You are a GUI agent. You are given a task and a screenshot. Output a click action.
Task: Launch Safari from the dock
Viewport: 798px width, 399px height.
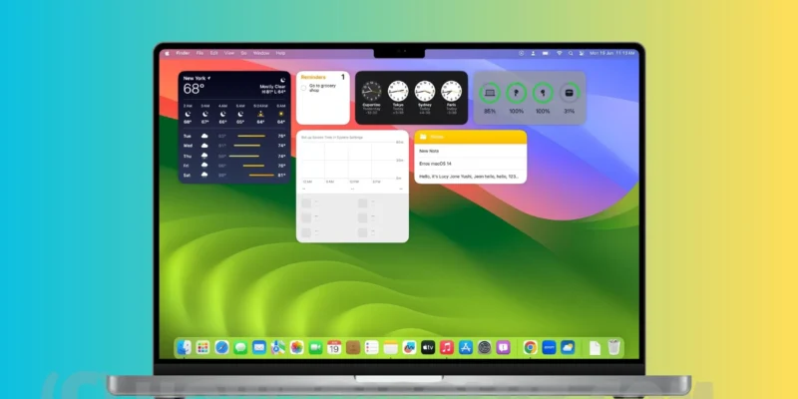tap(221, 347)
